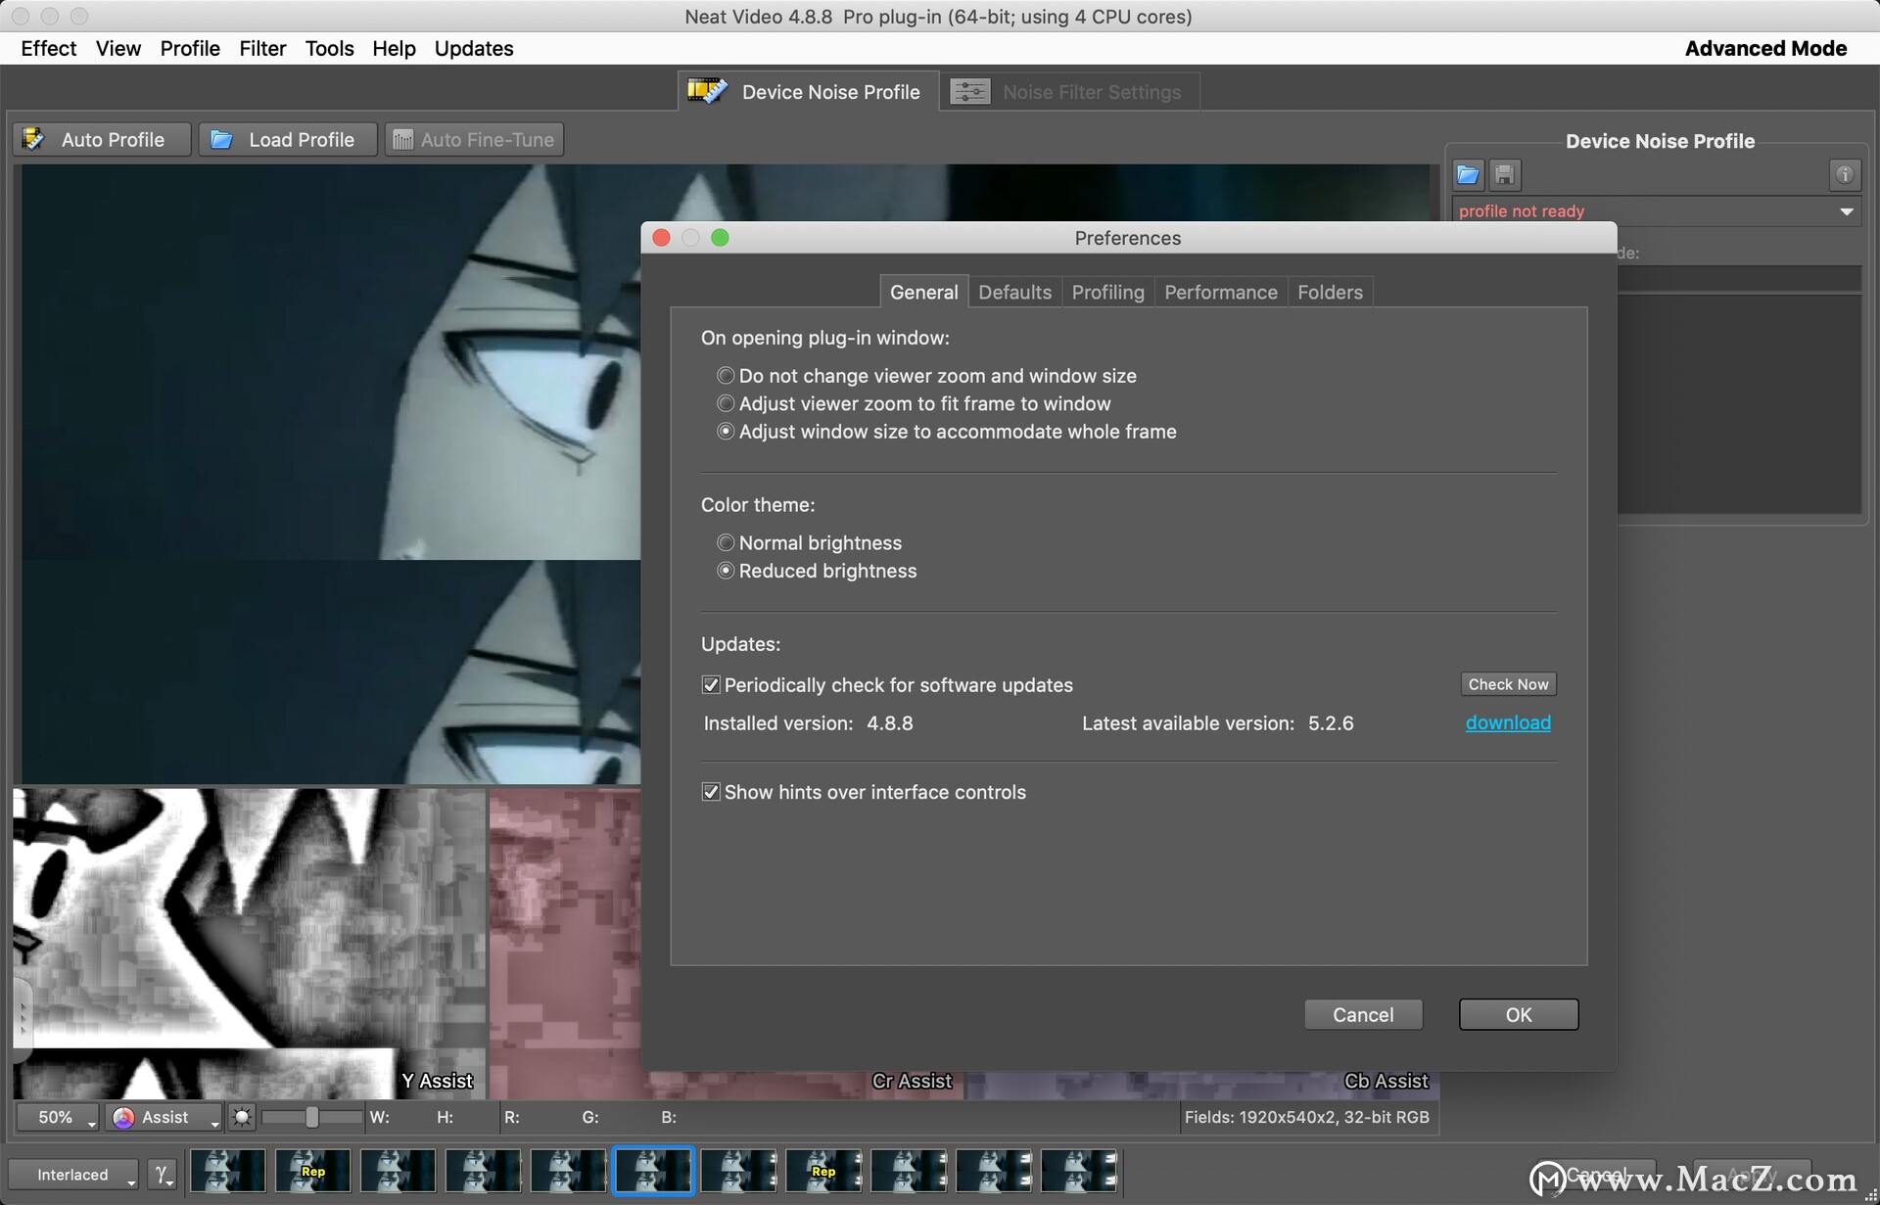The height and width of the screenshot is (1205, 1880).
Task: Disable Show hints over interface controls
Action: (712, 792)
